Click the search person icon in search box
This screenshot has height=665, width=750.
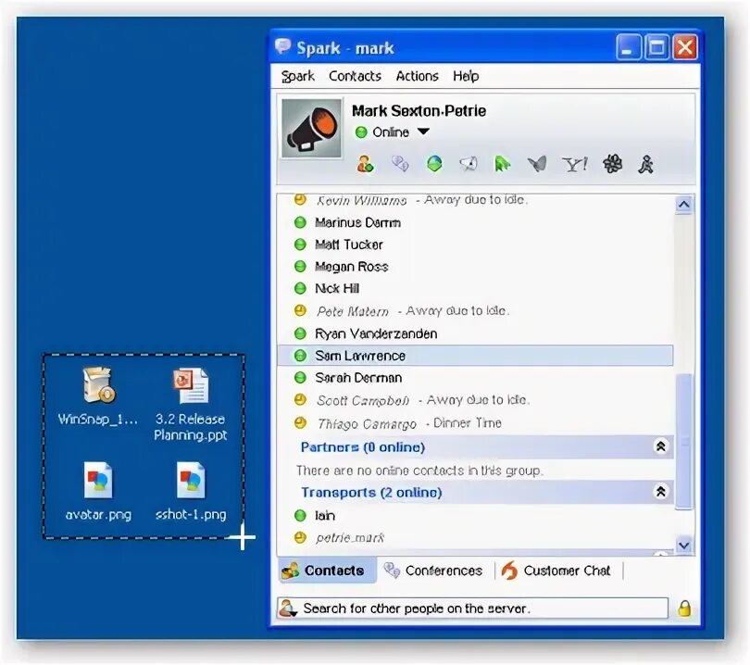click(x=288, y=609)
